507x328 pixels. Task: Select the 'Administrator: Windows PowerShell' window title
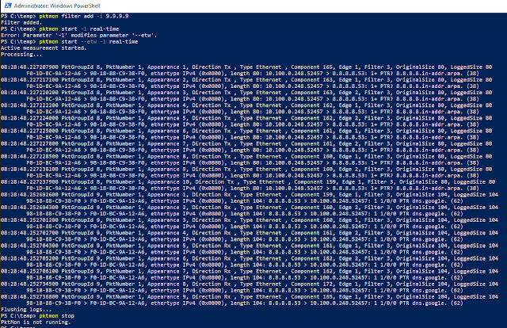click(57, 6)
